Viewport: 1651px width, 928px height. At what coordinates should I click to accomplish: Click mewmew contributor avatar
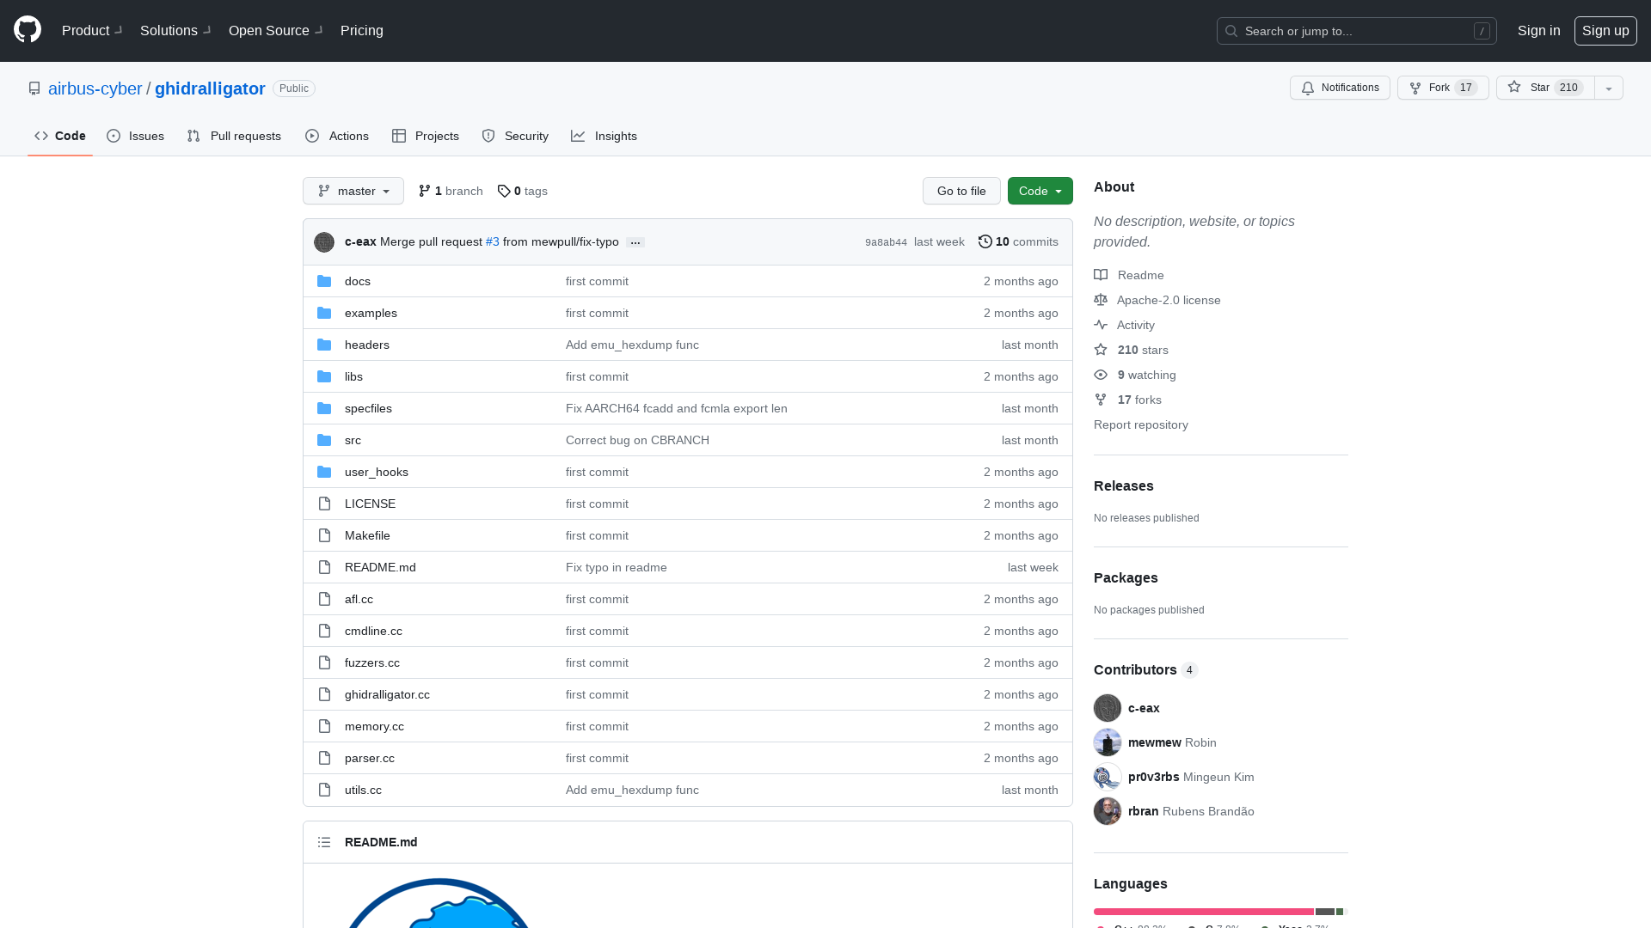[1108, 742]
